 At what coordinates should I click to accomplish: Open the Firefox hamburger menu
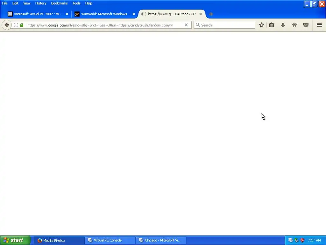pos(319,25)
